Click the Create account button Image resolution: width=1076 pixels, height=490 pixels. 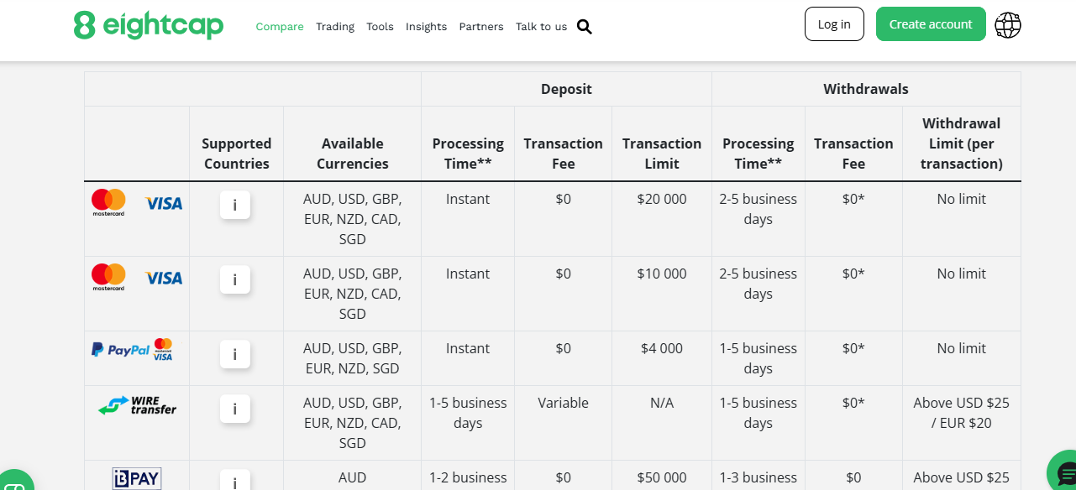point(931,24)
